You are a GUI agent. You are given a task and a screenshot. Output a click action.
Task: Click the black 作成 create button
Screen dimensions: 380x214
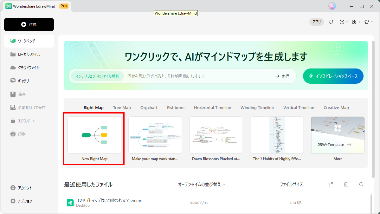[x=29, y=24]
